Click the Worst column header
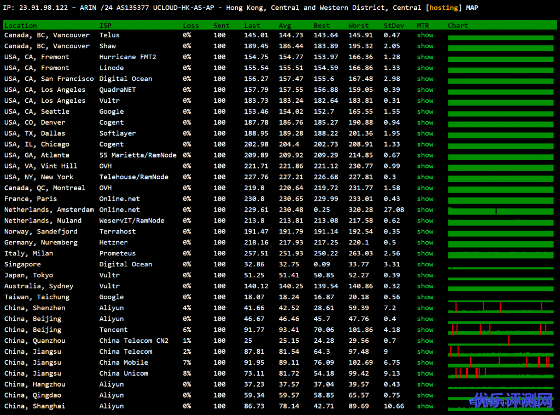 [x=359, y=26]
